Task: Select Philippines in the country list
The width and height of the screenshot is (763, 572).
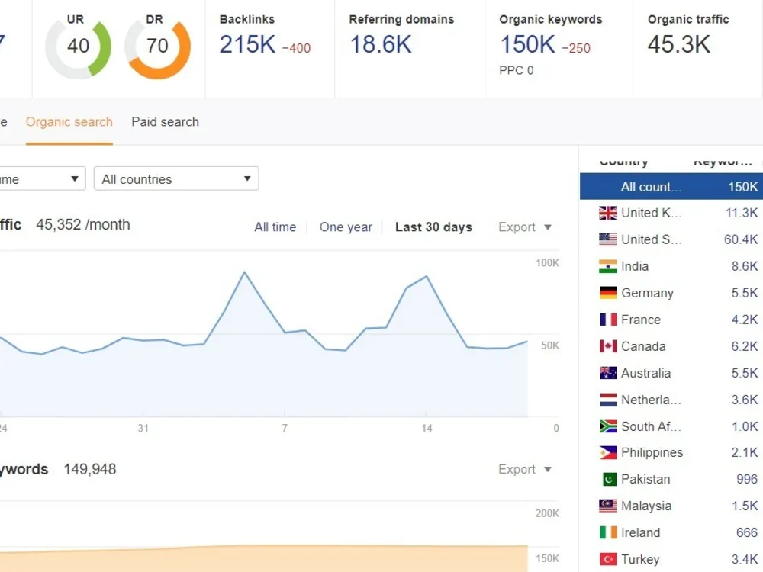Action: pos(652,453)
